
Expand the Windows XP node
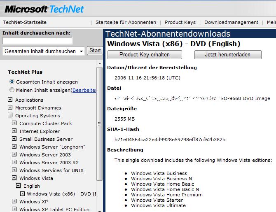[14, 201]
